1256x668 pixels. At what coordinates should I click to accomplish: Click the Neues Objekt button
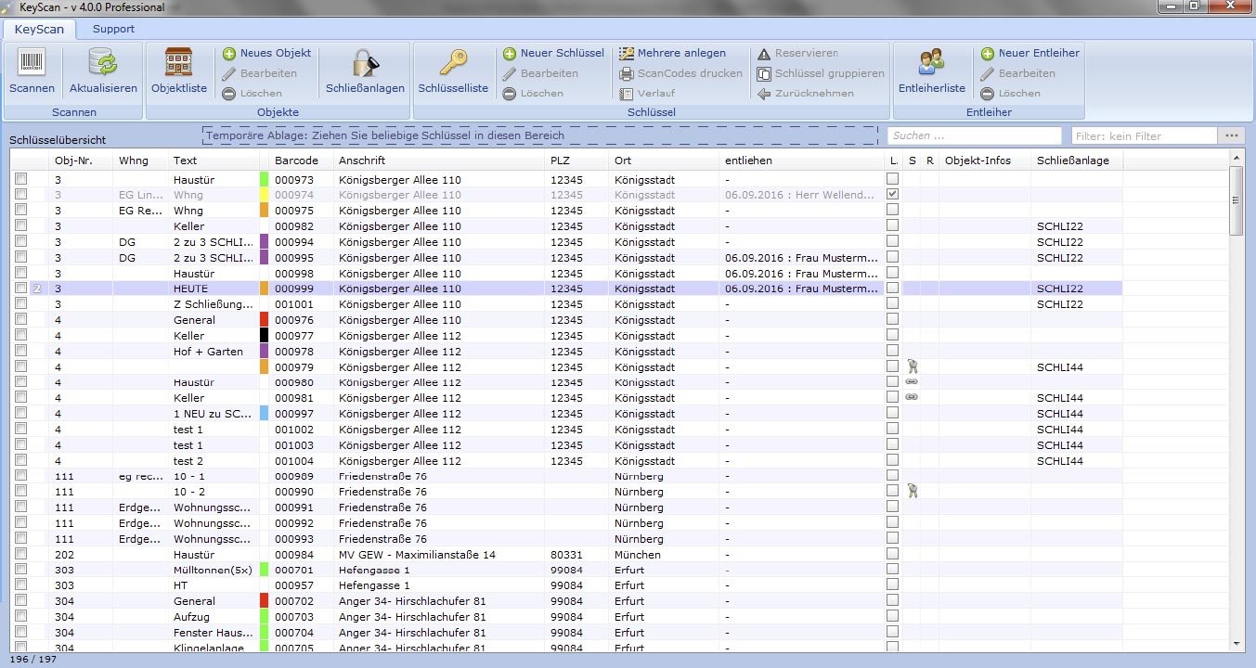tap(267, 54)
